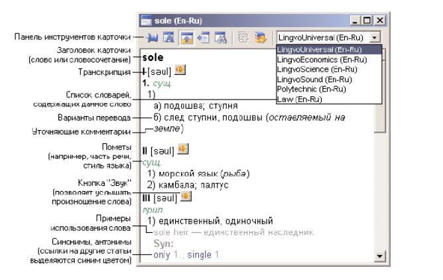Close the sole (En-Ru) card window

380,21
